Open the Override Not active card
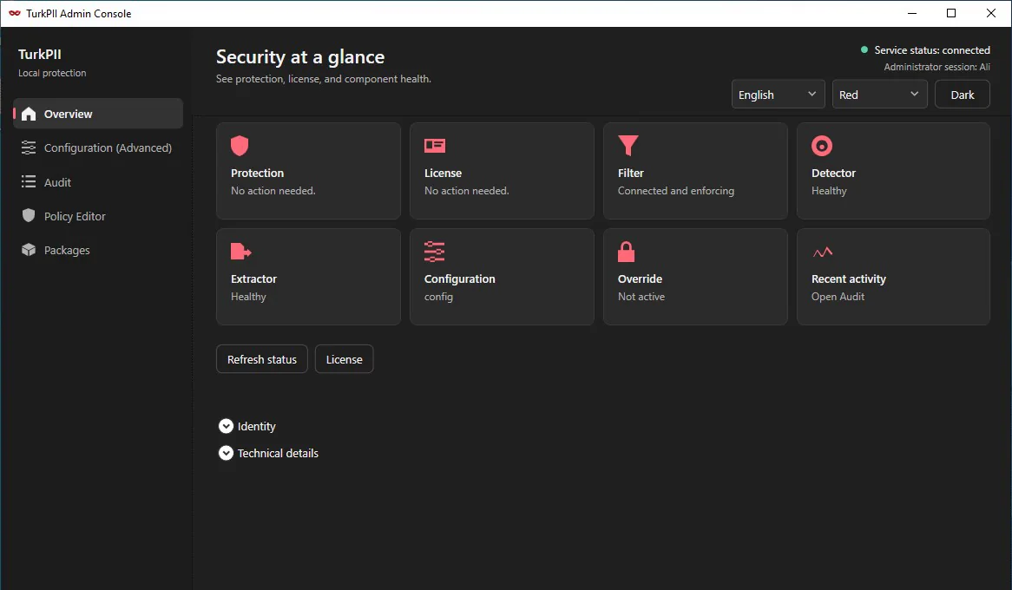 [695, 276]
